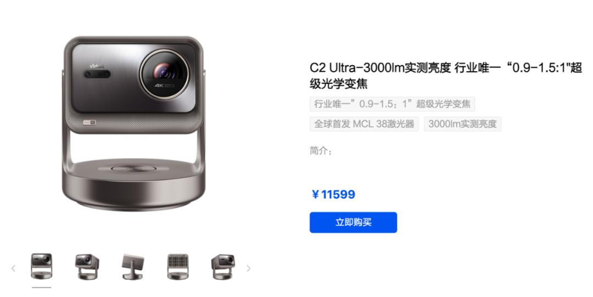Click the large main projector product image
This screenshot has height=297, width=593.
pyautogui.click(x=133, y=124)
